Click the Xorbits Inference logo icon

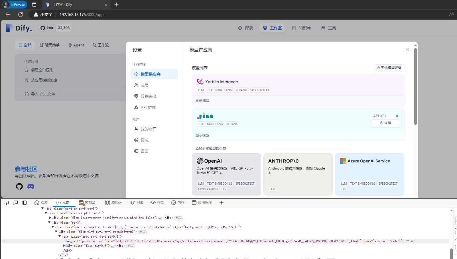point(200,82)
